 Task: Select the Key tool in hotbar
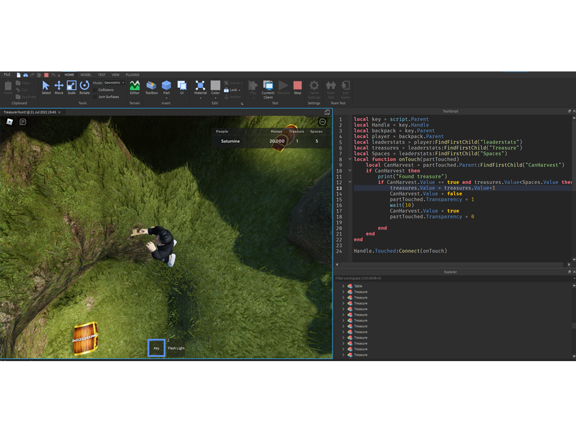click(x=156, y=348)
